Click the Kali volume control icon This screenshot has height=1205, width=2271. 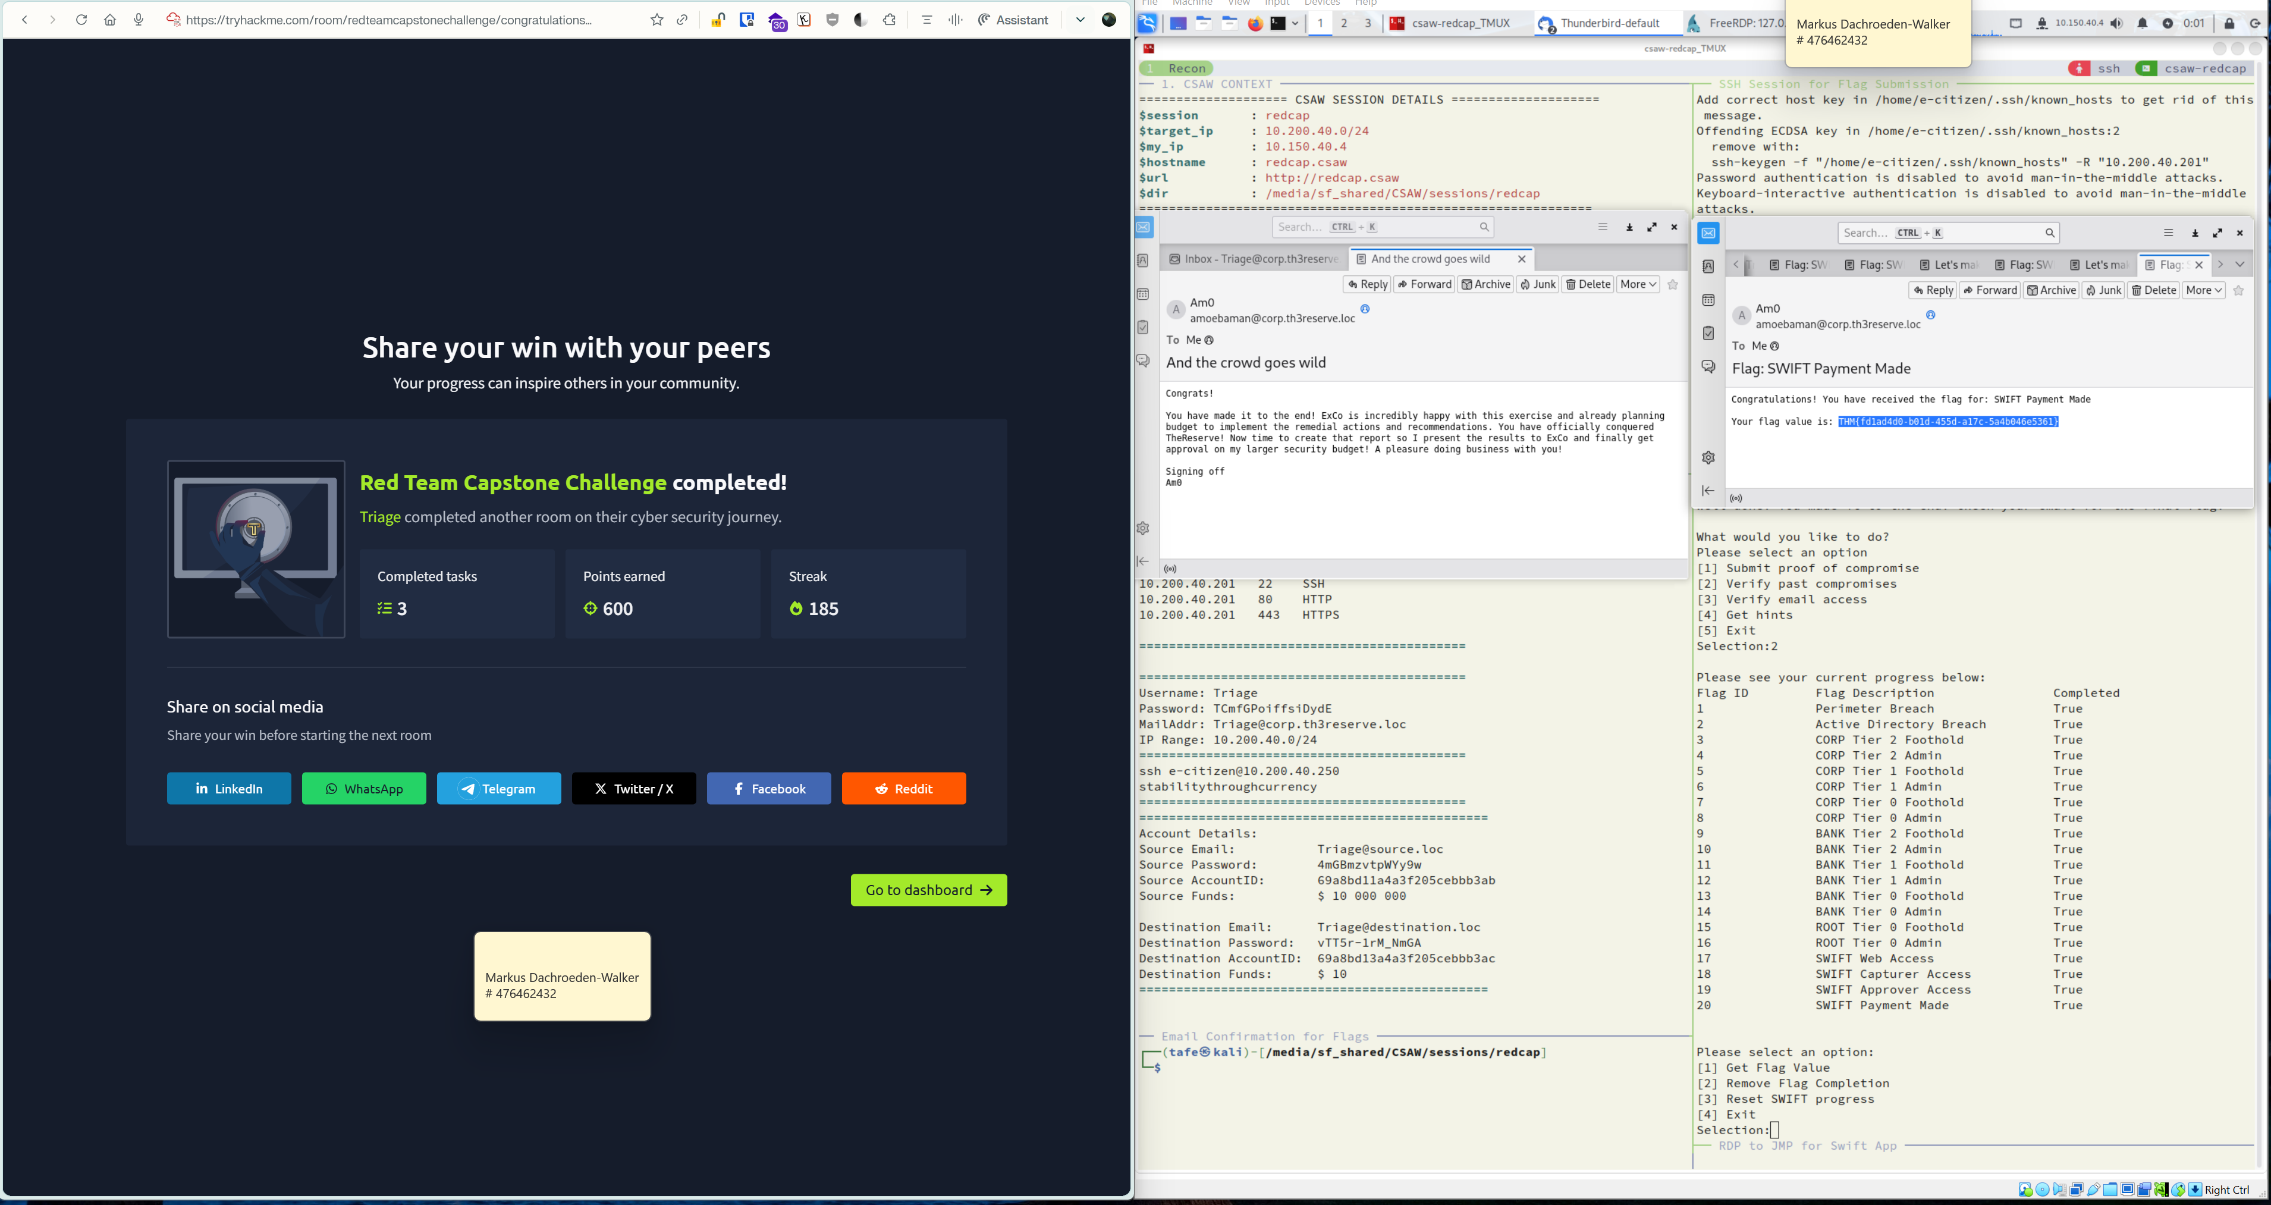tap(2117, 24)
